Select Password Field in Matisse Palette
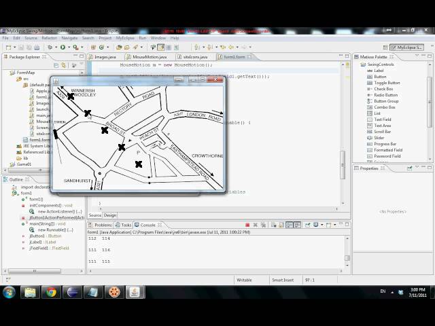Image resolution: width=435 pixels, height=326 pixels. tap(383, 156)
